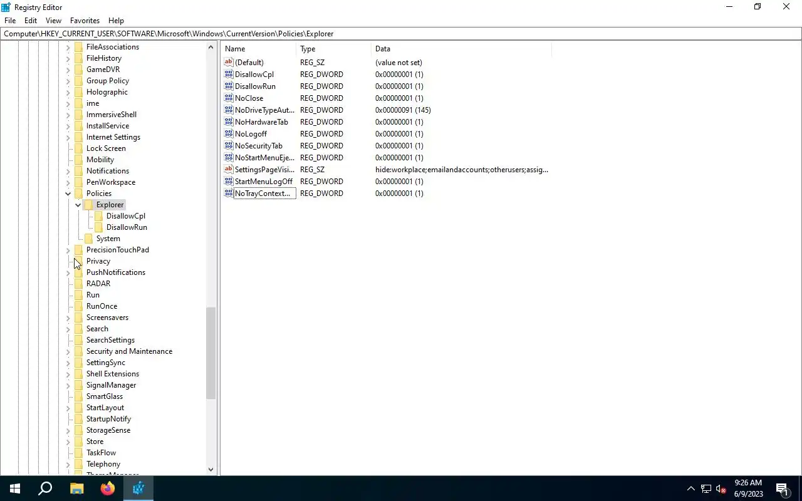Select the Security and Maintenance key

click(129, 351)
